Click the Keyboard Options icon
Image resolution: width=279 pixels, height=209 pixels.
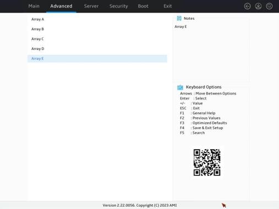pos(180,87)
